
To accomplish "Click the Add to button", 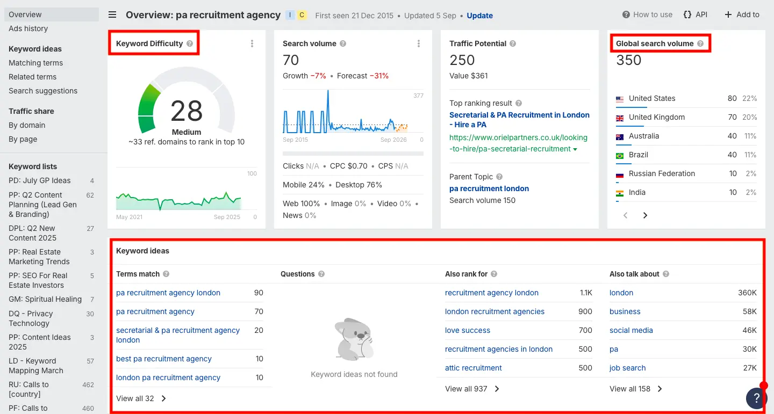I will point(742,14).
